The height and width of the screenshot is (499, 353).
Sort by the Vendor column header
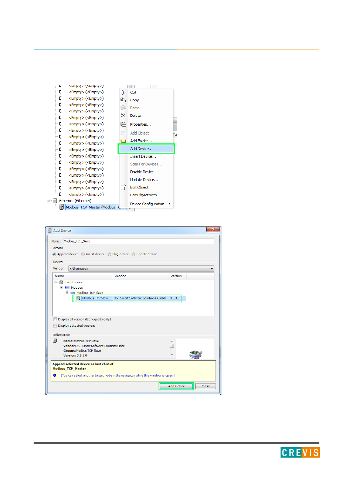point(141,276)
